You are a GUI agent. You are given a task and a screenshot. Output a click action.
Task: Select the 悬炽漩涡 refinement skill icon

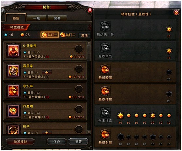click(x=105, y=69)
